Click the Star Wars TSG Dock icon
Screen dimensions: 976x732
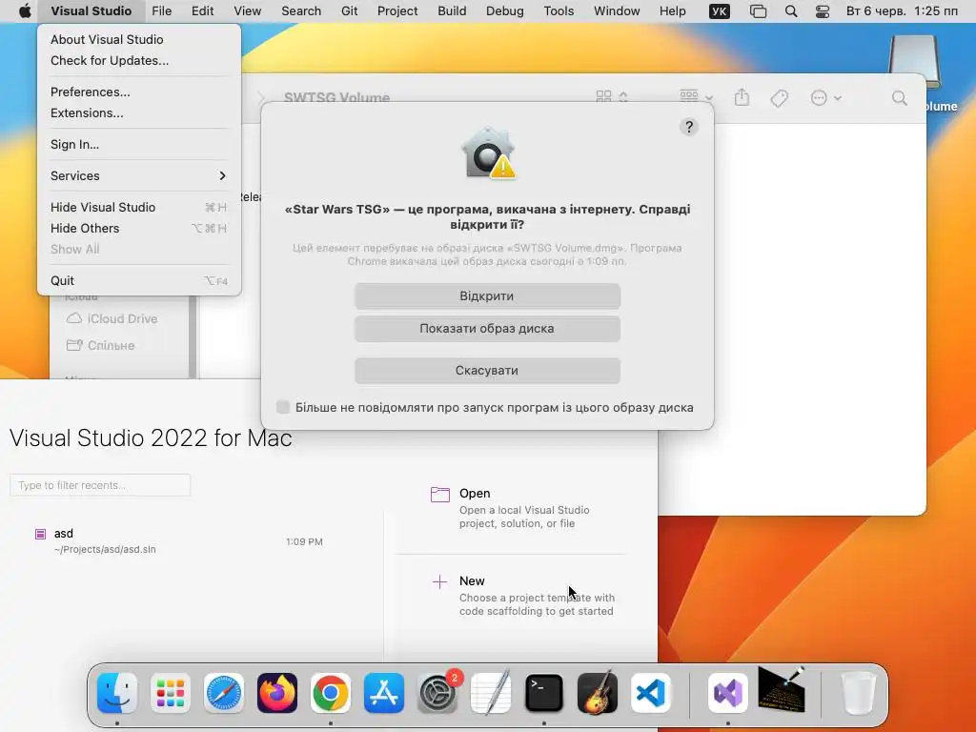pos(782,690)
